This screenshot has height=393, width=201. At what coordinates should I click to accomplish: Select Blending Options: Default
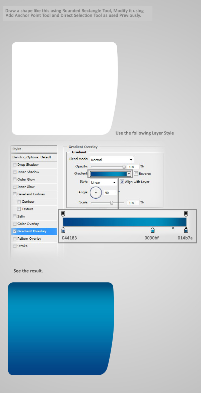[34, 157]
